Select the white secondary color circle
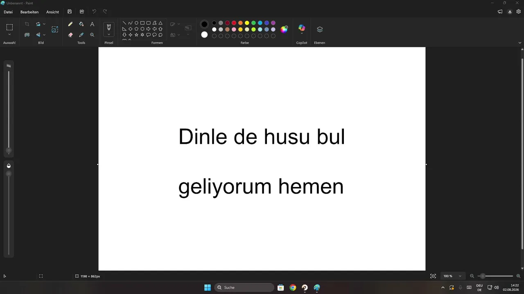Screen dimensions: 524x294 pos(204,35)
